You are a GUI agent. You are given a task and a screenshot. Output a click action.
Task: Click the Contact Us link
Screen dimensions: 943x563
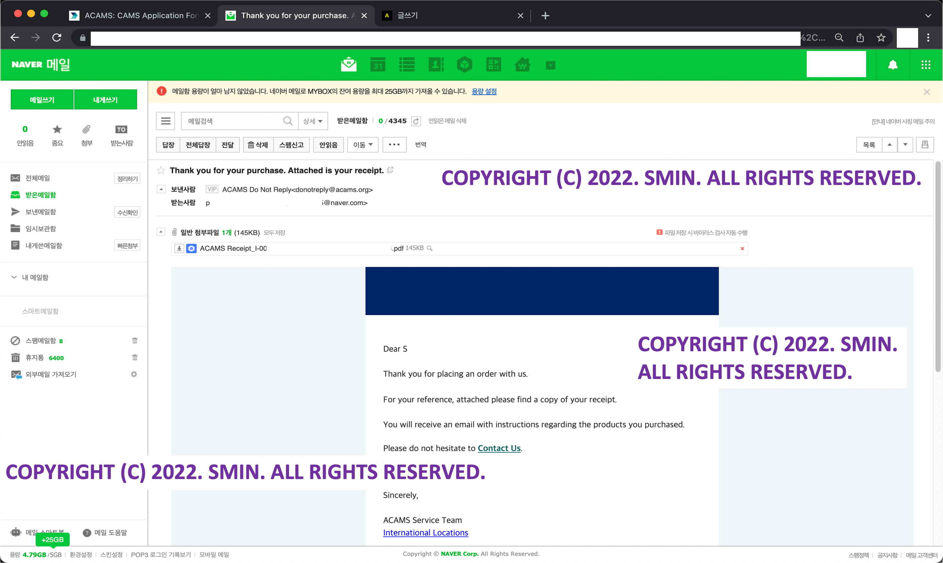[x=499, y=448]
